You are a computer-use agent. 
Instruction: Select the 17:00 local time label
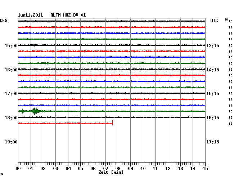[11, 94]
